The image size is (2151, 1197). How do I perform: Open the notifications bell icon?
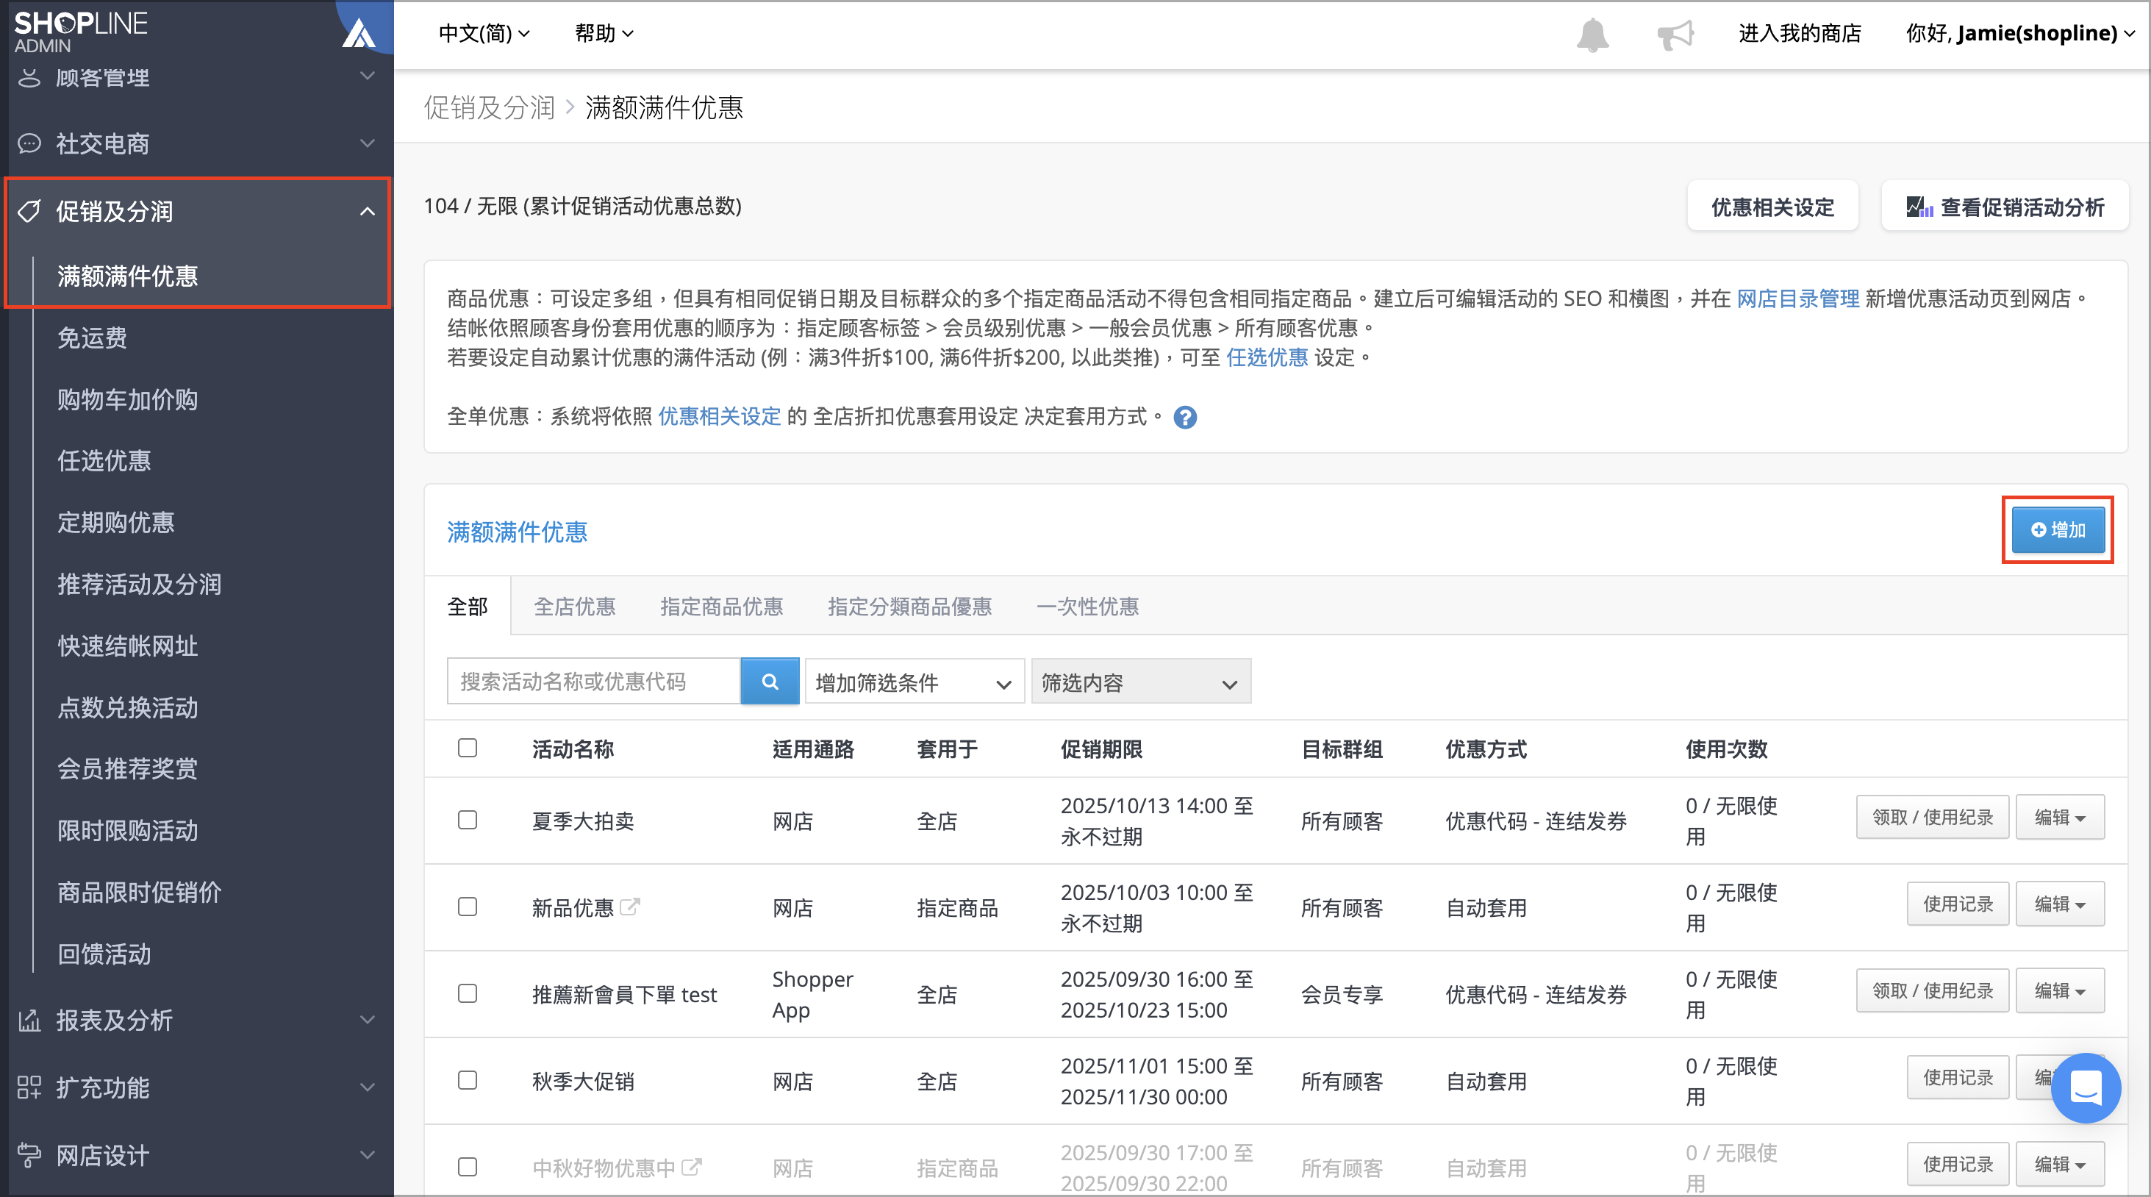pyautogui.click(x=1592, y=35)
